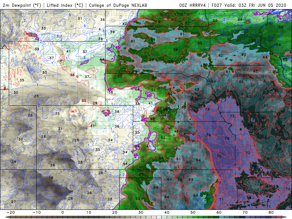
Task: Click the 10 label on the color scale
Action: click(x=89, y=212)
